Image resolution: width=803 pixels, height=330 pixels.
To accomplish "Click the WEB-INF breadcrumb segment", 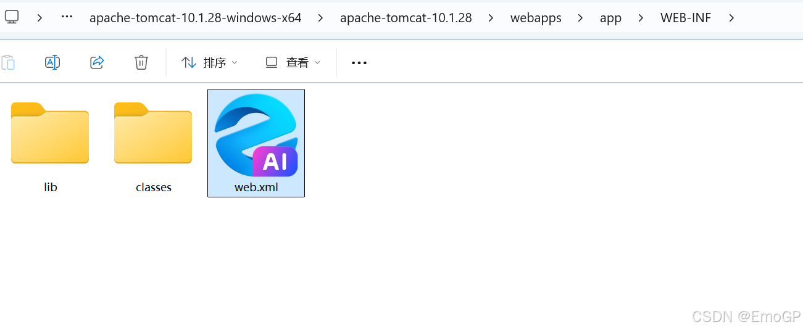I will [x=686, y=18].
